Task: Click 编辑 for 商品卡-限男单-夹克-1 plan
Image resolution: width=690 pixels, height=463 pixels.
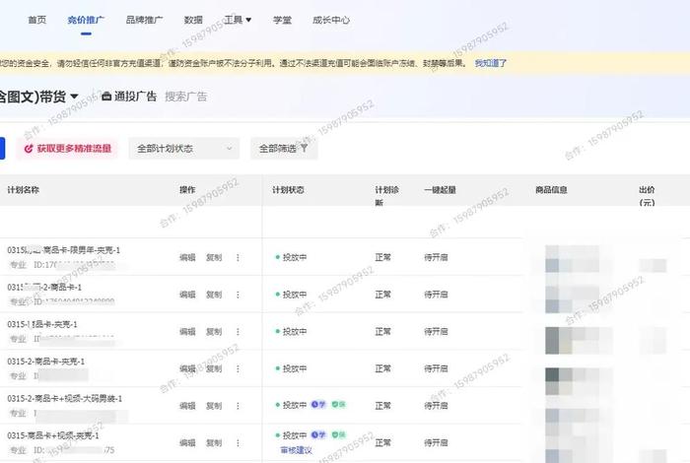Action: (x=187, y=258)
